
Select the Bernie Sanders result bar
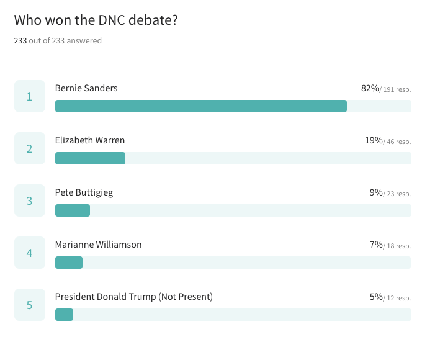[233, 106]
